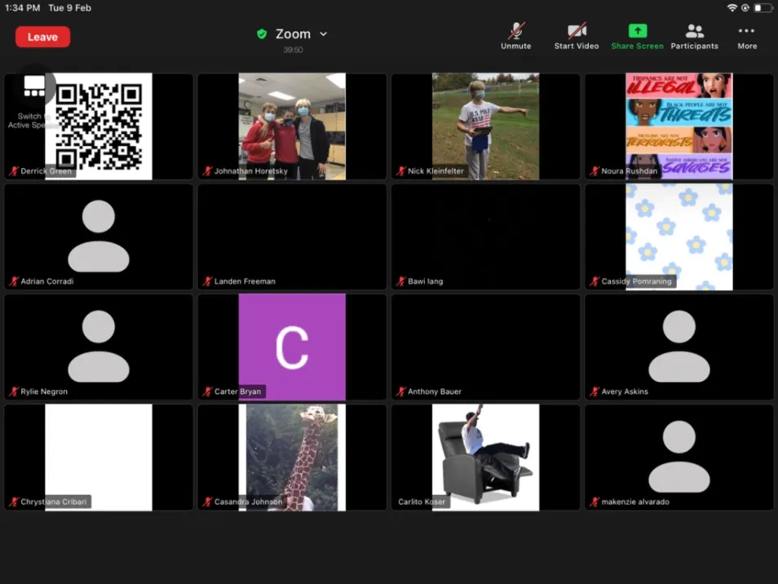Open the Participants panel
Viewport: 778px width, 584px height.
click(x=694, y=32)
